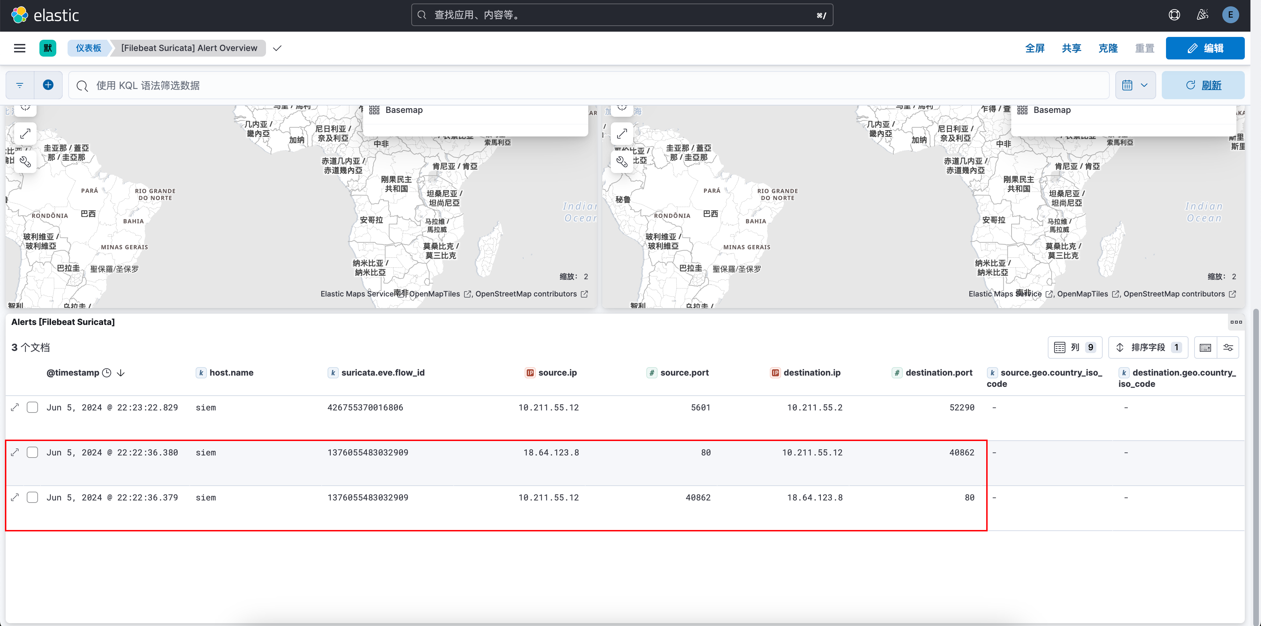Open the keyboard shortcuts icon in Alerts table
Image resolution: width=1261 pixels, height=626 pixels.
point(1205,347)
